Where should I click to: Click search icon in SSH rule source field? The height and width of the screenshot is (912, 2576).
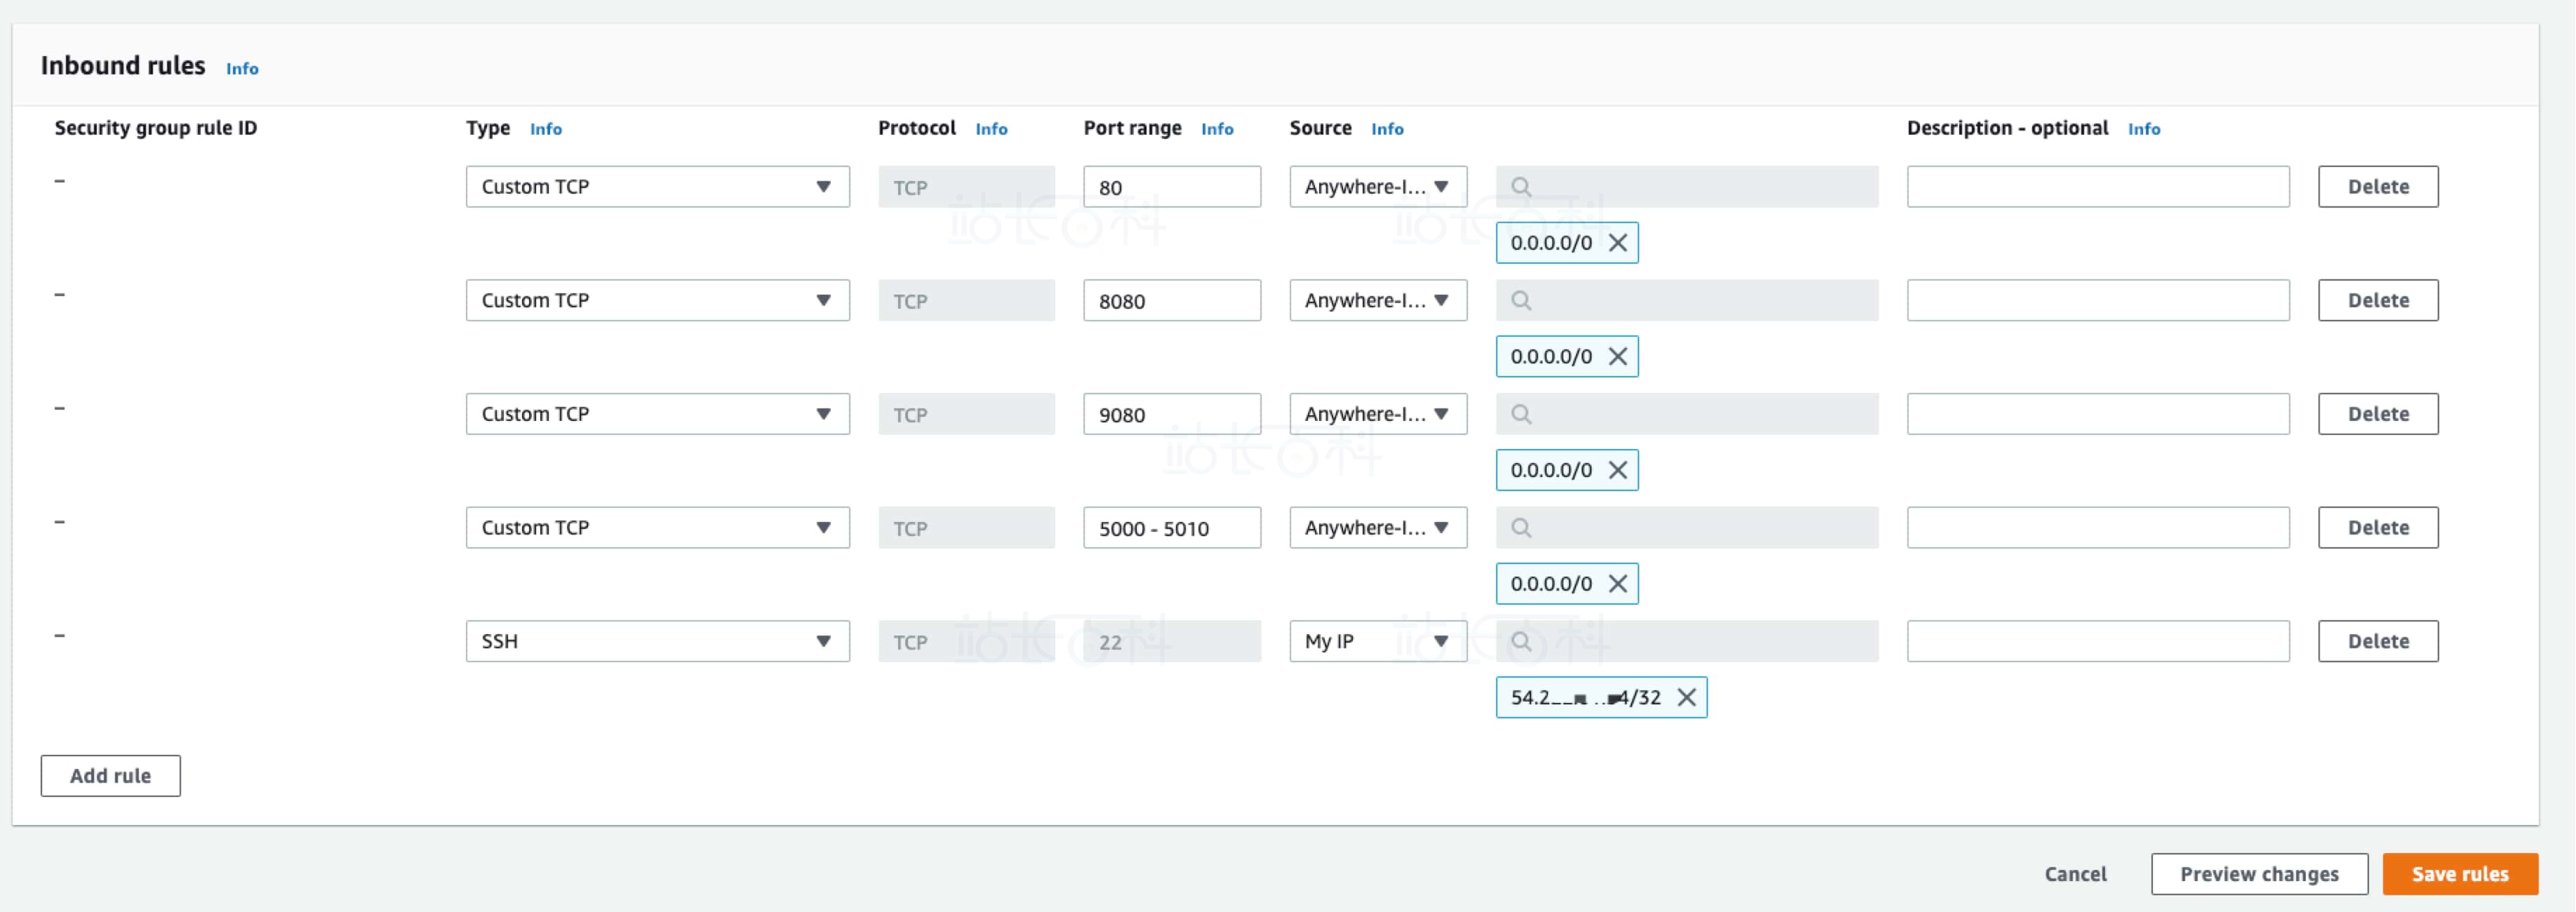point(1521,642)
